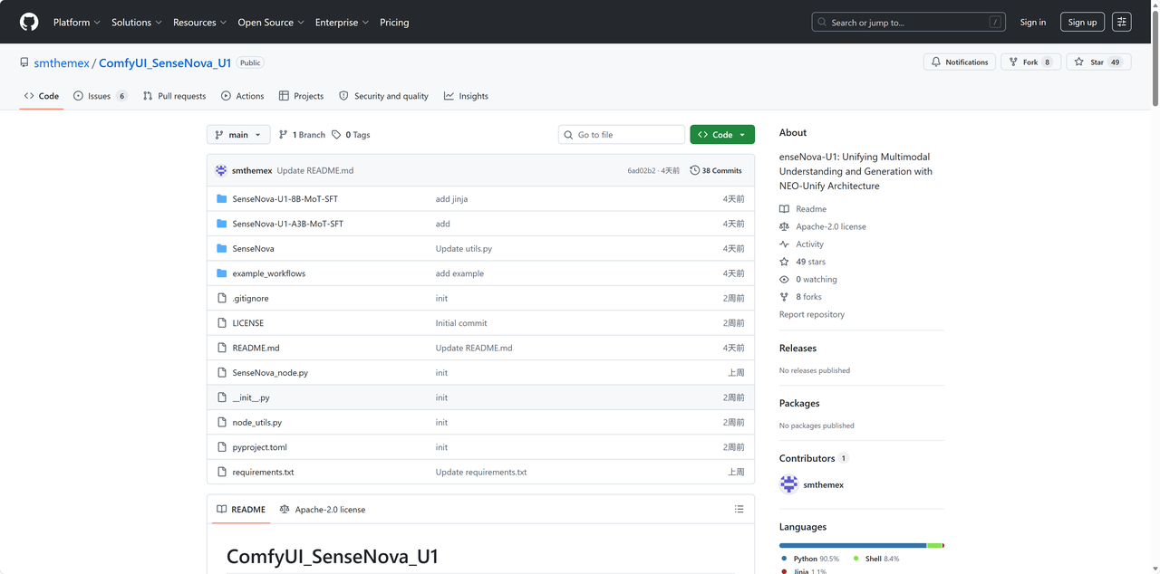This screenshot has height=574, width=1160.
Task: Click smthemex avatar in commit header
Action: point(221,170)
